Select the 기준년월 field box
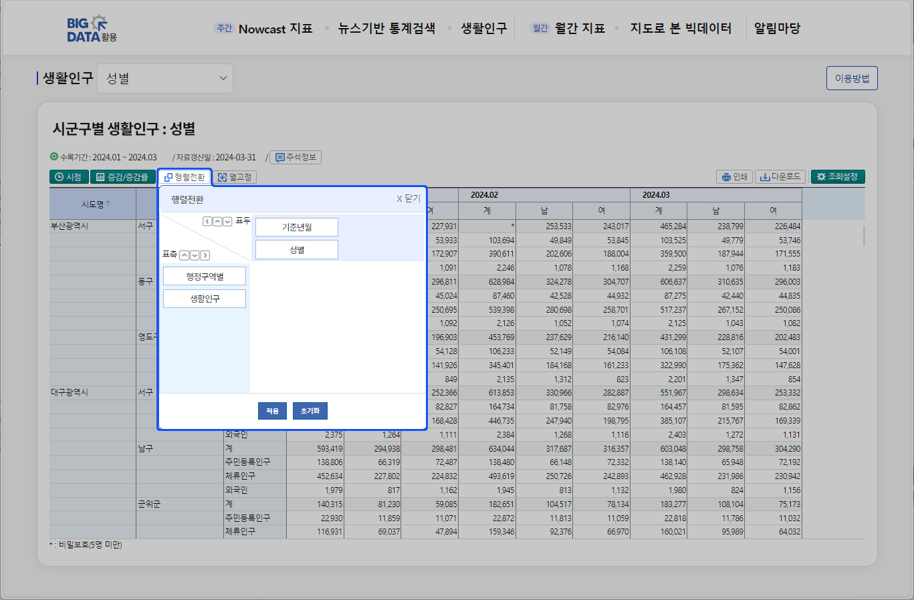The height and width of the screenshot is (600, 914). point(296,227)
